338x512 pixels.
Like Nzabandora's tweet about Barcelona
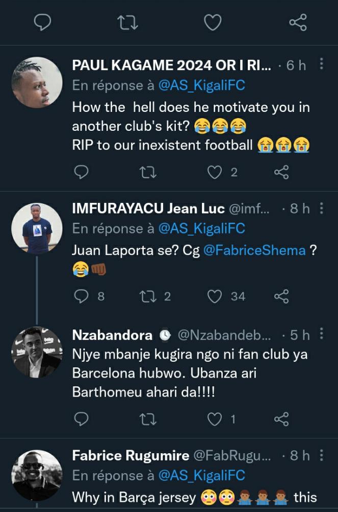click(216, 420)
